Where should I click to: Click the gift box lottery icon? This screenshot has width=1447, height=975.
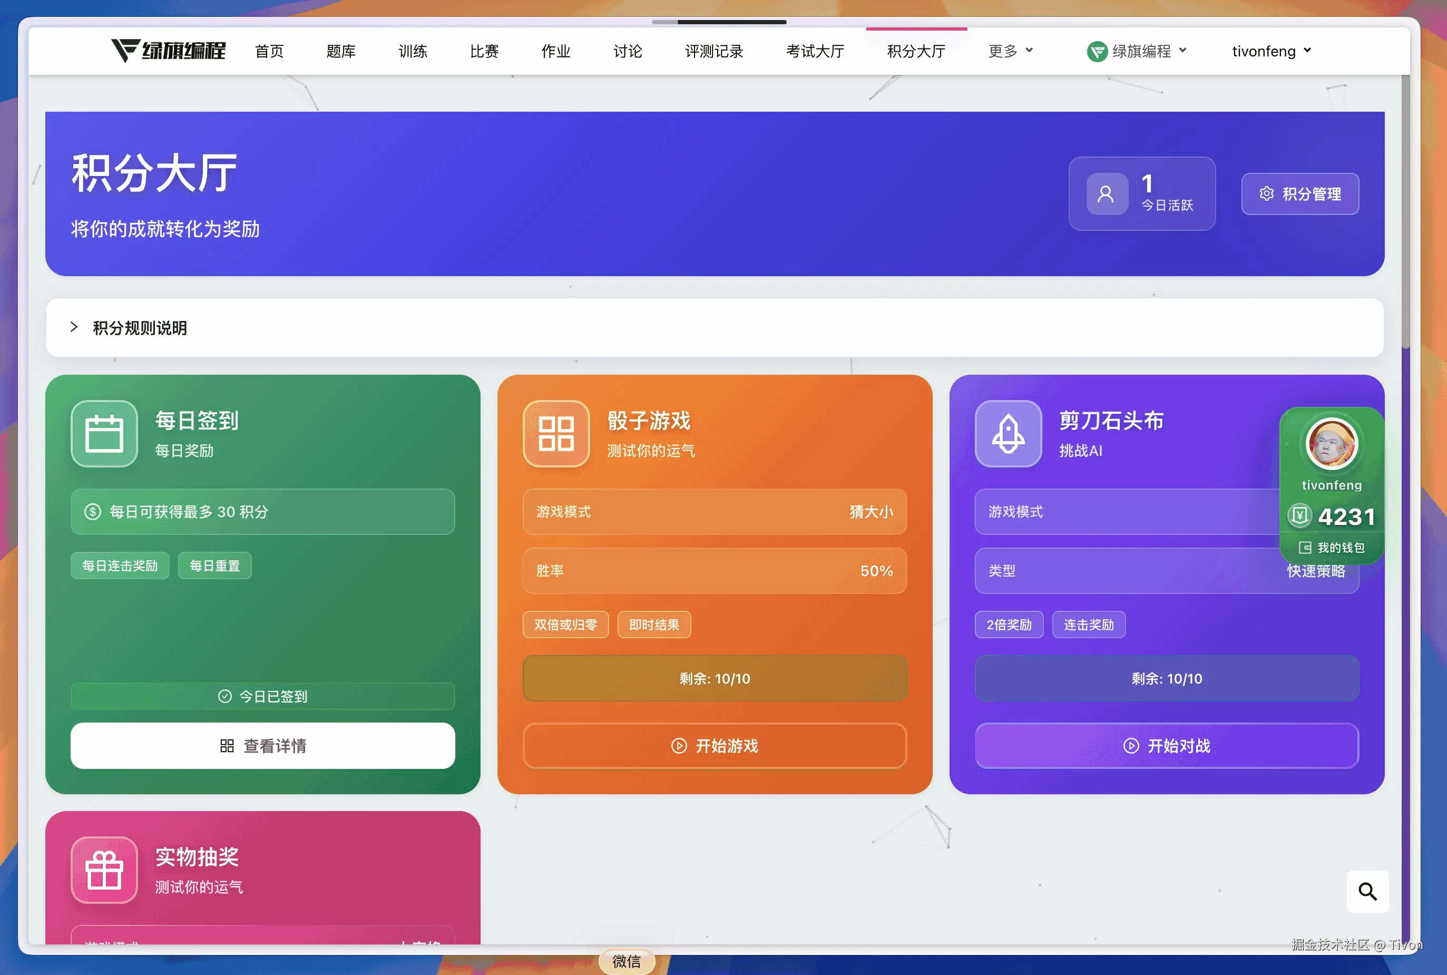[104, 870]
